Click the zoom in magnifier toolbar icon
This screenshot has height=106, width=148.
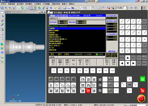(x=6, y=8)
